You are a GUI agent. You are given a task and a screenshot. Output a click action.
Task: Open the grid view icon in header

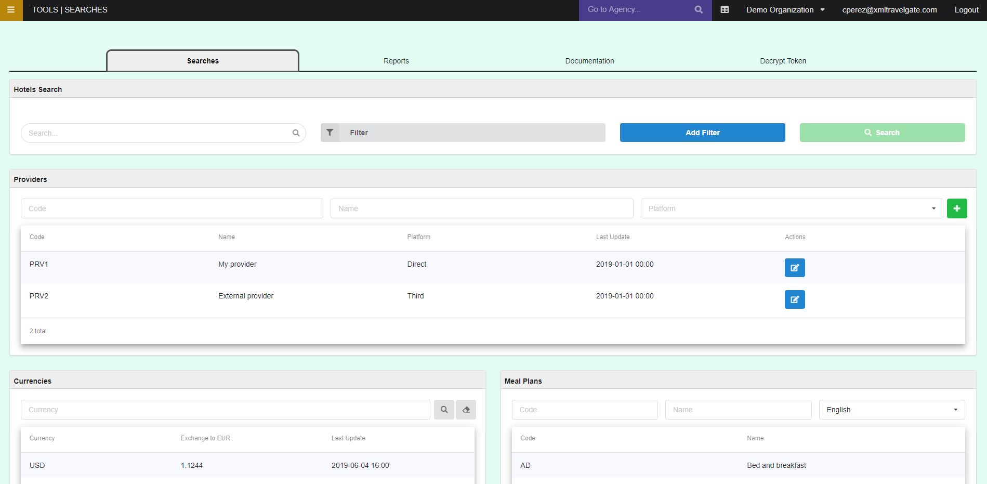[x=725, y=10]
